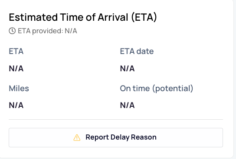Click the Miles field label
The height and width of the screenshot is (159, 236).
click(x=19, y=88)
